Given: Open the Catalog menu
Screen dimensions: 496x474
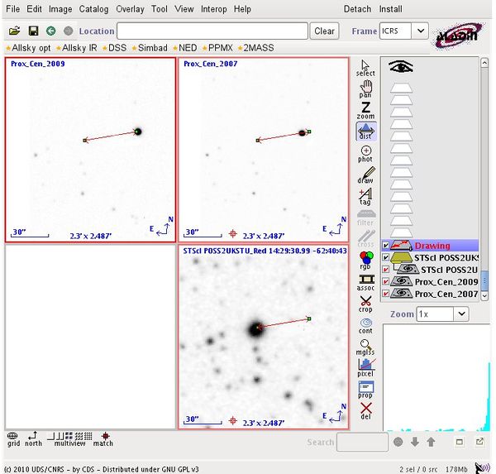Looking at the screenshot, I should (93, 9).
